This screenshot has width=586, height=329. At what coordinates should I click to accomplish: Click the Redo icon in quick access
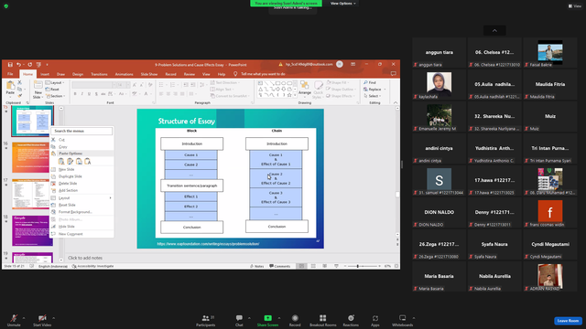[30, 65]
